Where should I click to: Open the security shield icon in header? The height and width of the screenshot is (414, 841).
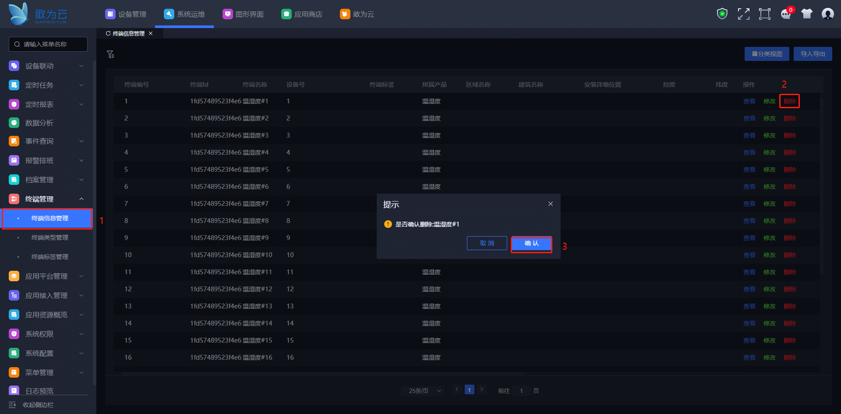(722, 14)
